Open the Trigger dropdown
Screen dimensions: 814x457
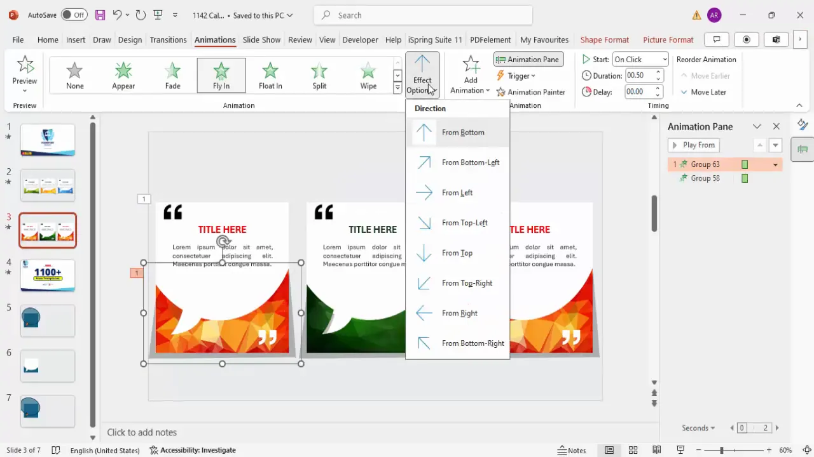click(x=516, y=76)
